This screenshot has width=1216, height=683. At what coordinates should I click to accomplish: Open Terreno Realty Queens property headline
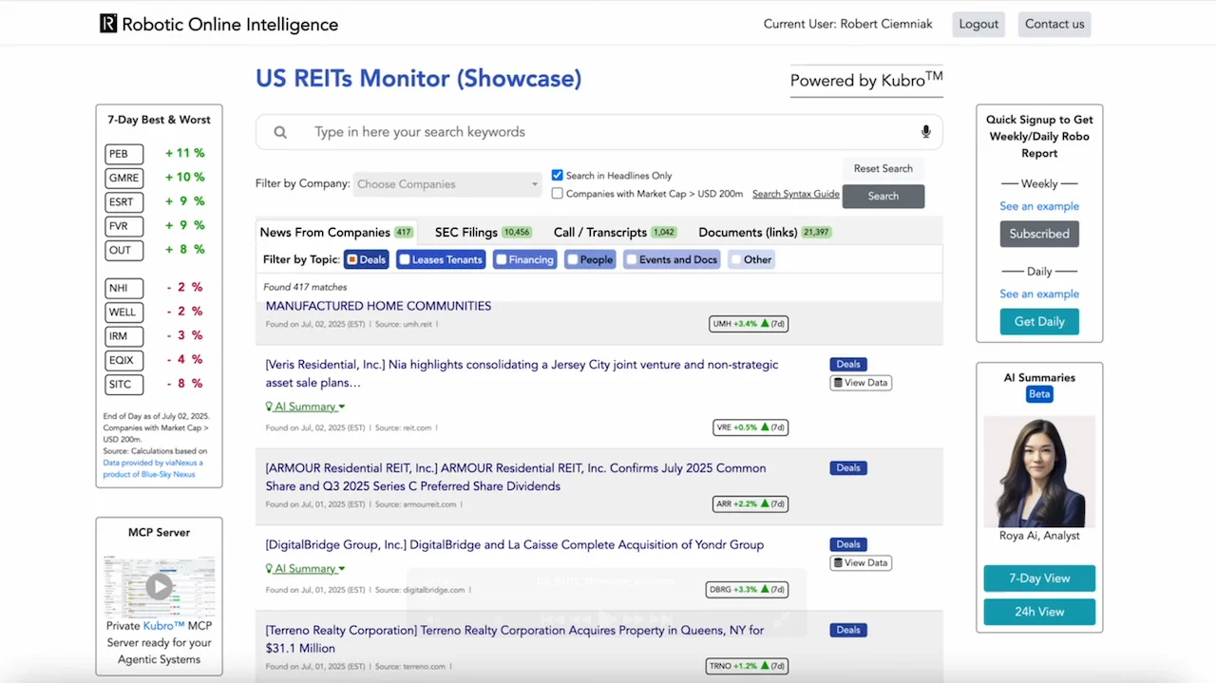514,638
